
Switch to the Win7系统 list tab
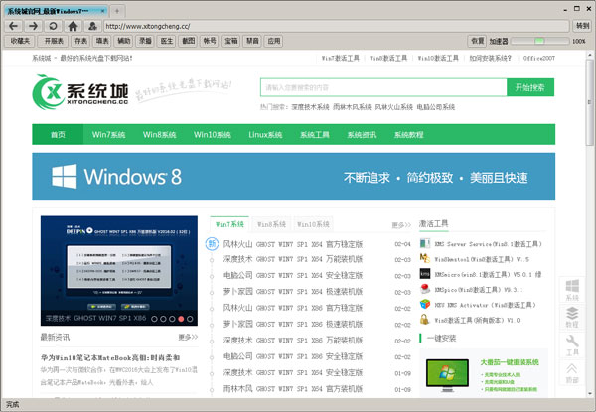click(x=229, y=224)
